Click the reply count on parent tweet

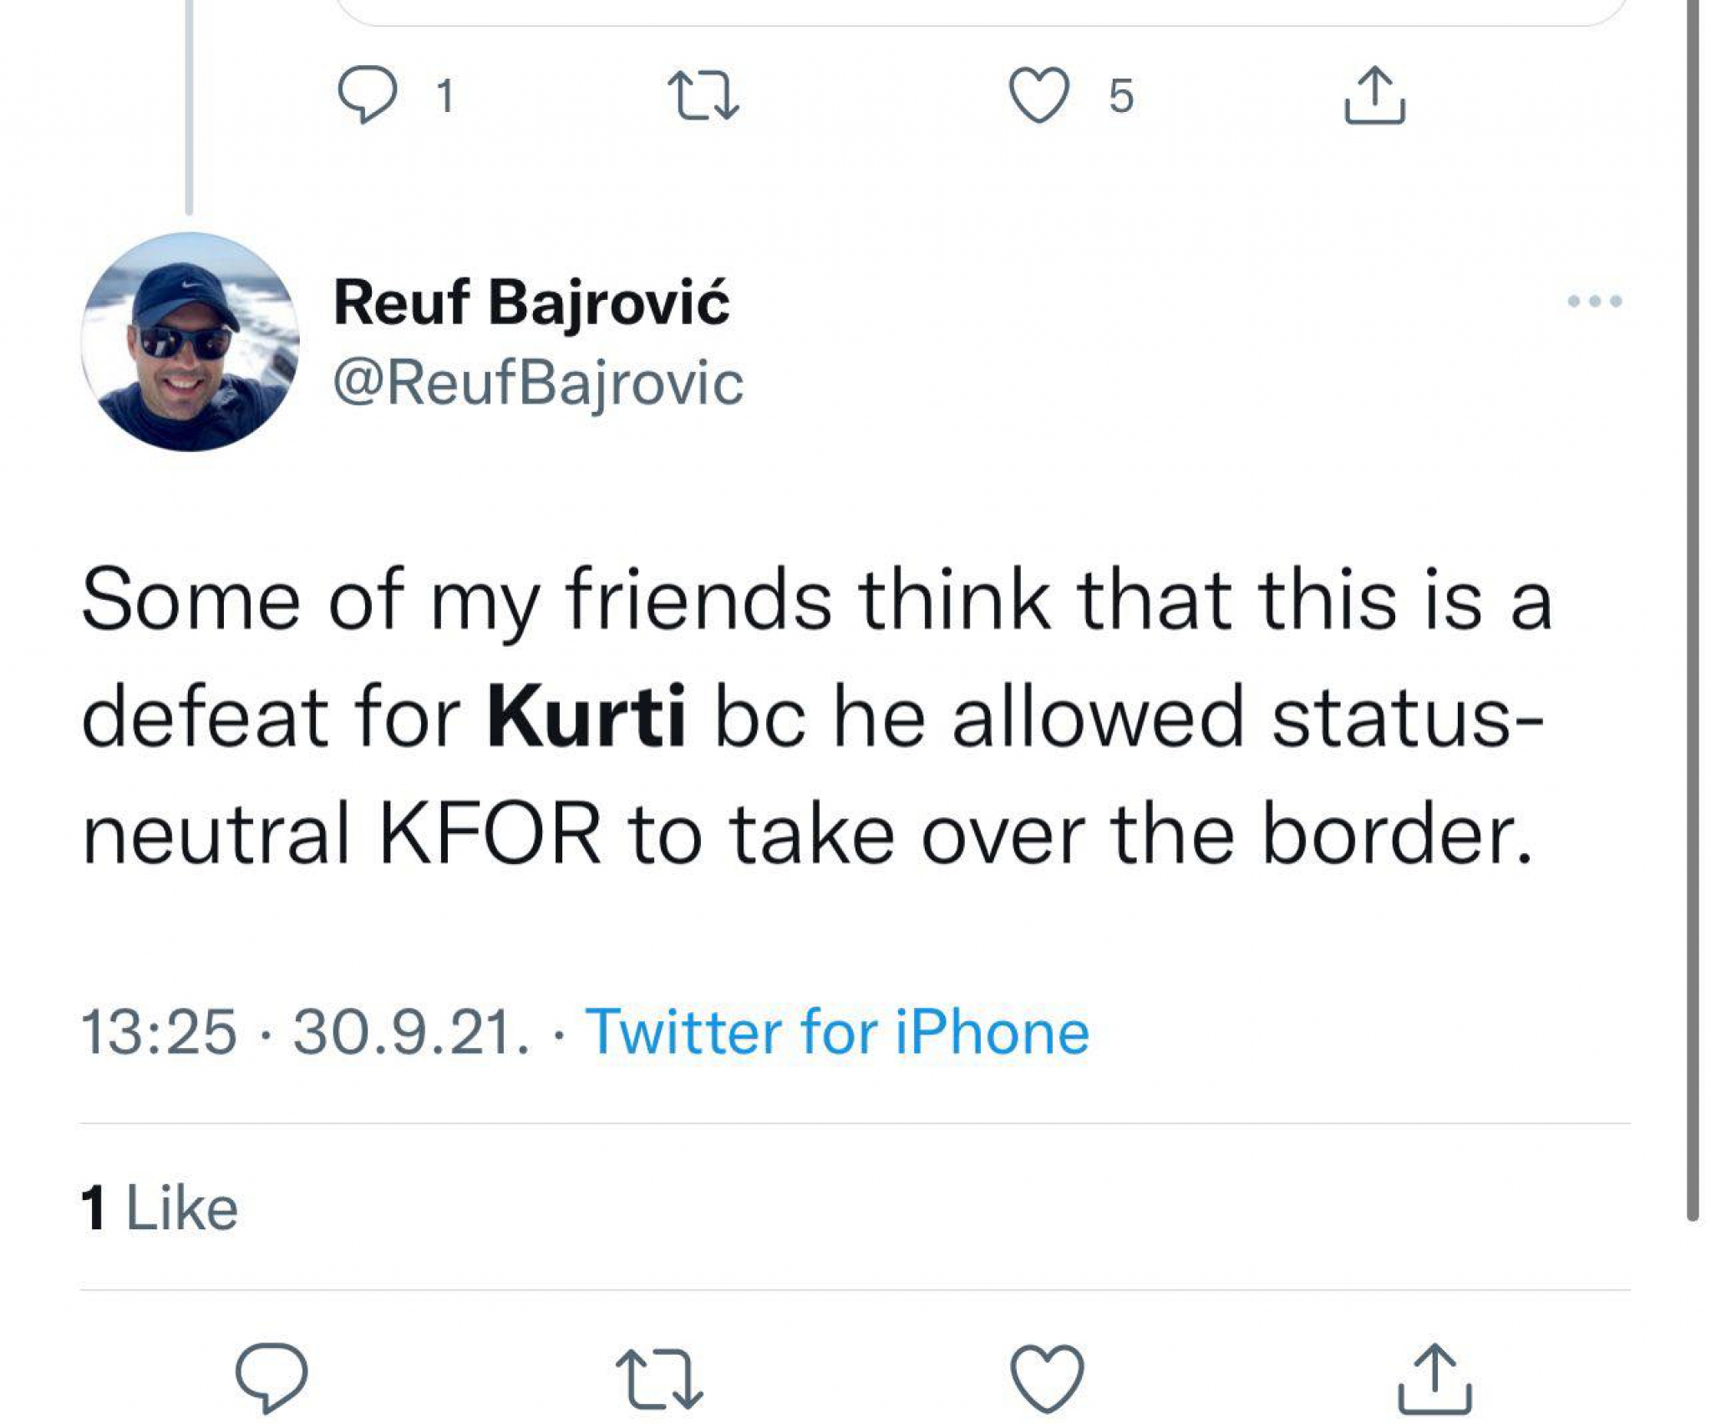point(445,96)
